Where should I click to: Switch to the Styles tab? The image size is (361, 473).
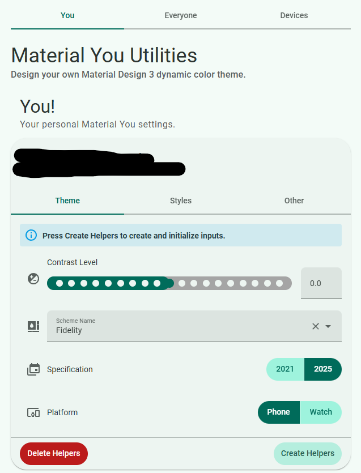[x=181, y=201]
